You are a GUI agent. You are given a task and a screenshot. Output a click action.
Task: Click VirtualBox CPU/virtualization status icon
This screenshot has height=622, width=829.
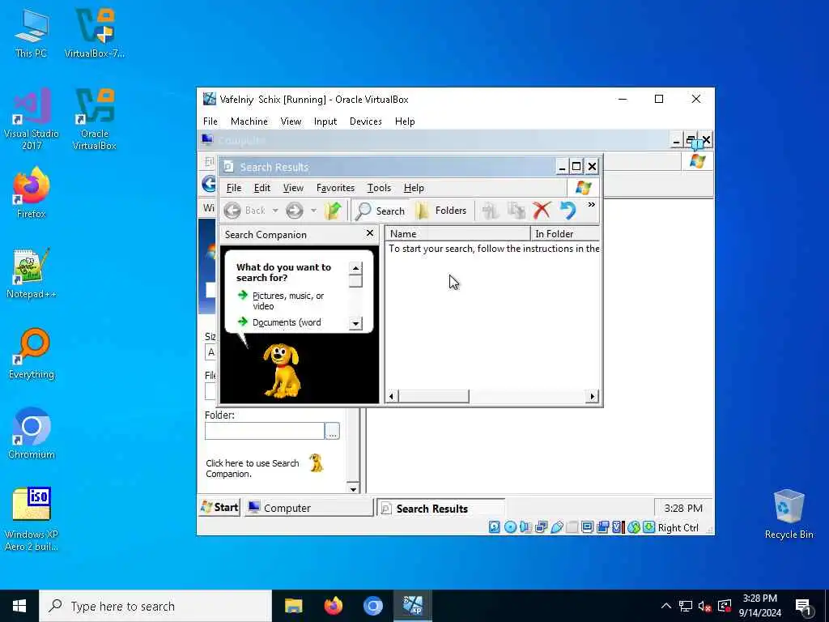pos(618,527)
